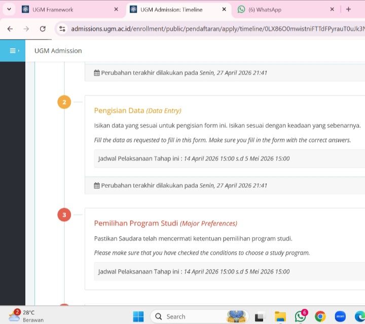Go forward in browser history
365x324 pixels.
pos(26,28)
